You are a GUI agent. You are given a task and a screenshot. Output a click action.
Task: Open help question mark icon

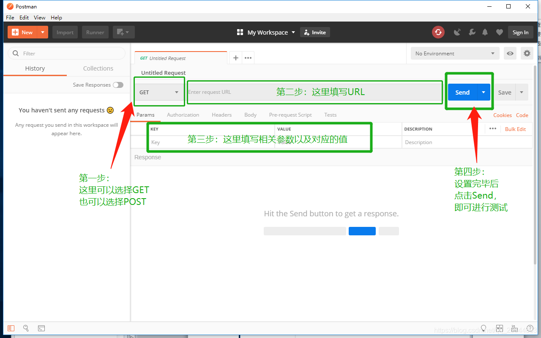click(x=530, y=328)
